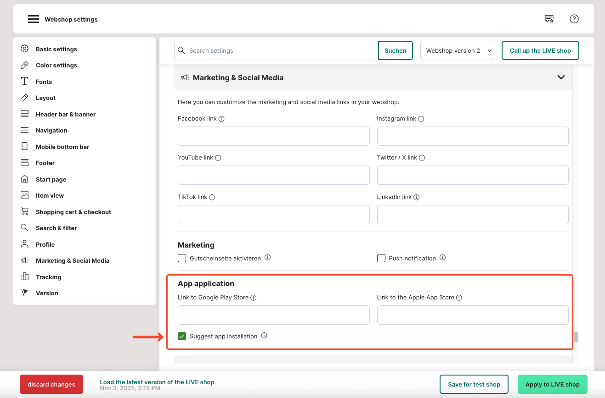Click info icon next to Facebook link
This screenshot has height=398, width=605.
(221, 119)
